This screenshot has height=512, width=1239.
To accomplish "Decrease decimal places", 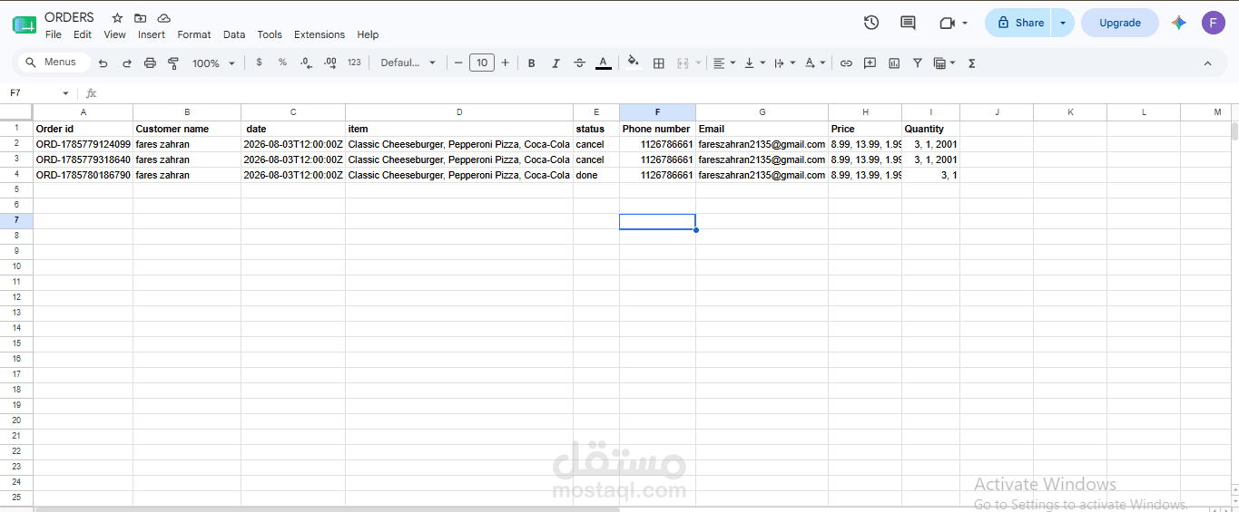I will pos(306,63).
